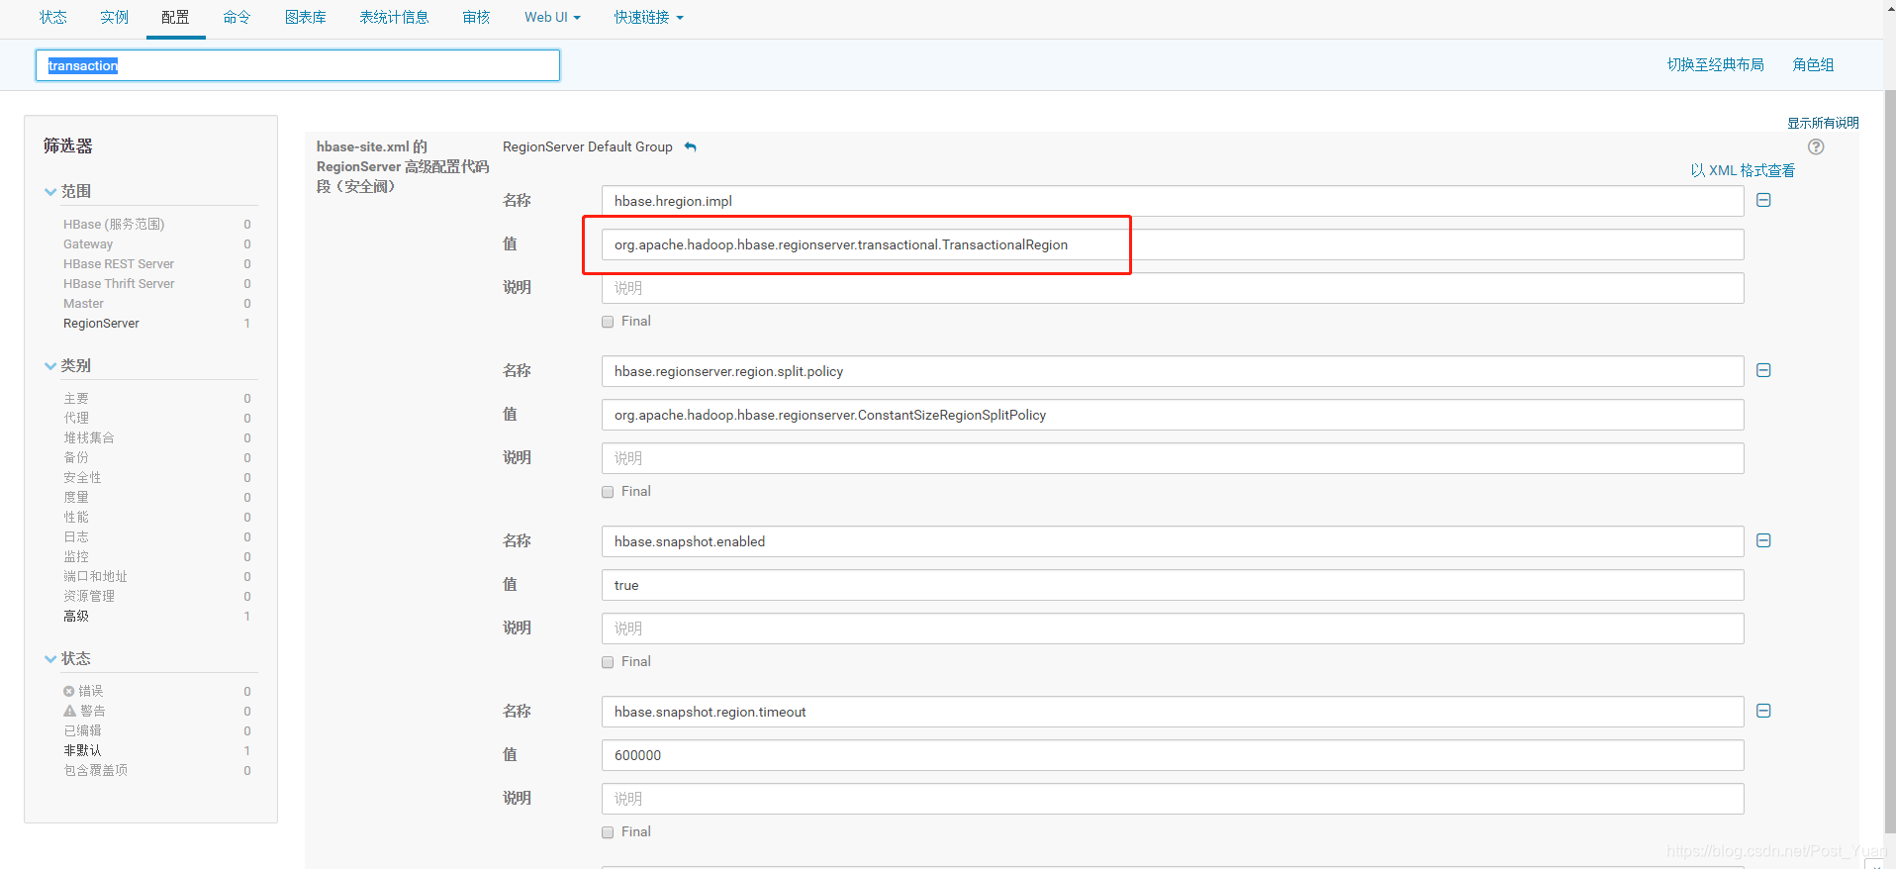Click the transaction search box

point(298,65)
